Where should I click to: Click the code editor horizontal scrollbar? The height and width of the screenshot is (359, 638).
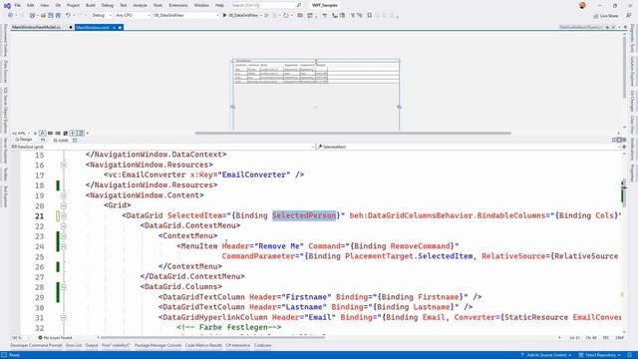212,337
